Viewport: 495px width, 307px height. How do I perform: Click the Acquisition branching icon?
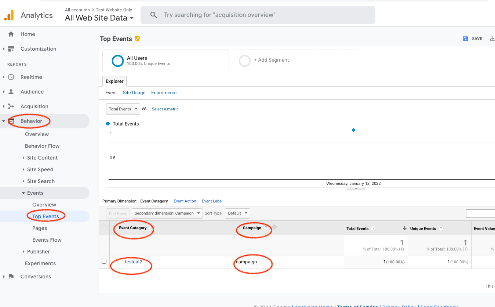(x=11, y=106)
